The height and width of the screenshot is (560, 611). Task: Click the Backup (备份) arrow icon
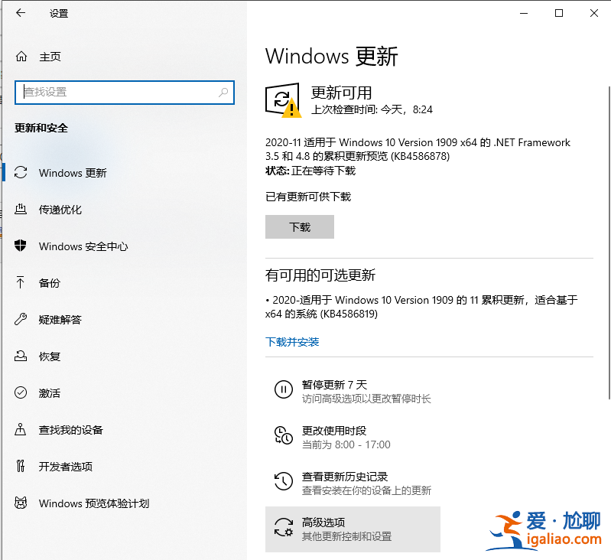20,282
